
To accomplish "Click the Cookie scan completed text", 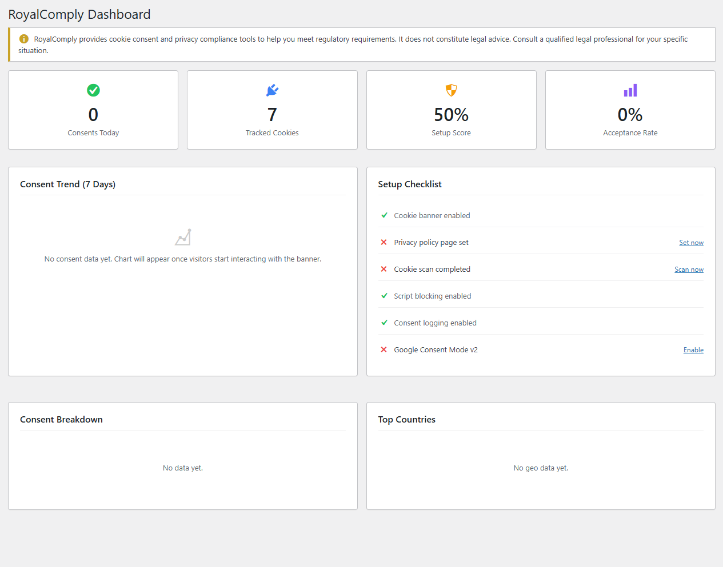I will [x=432, y=269].
